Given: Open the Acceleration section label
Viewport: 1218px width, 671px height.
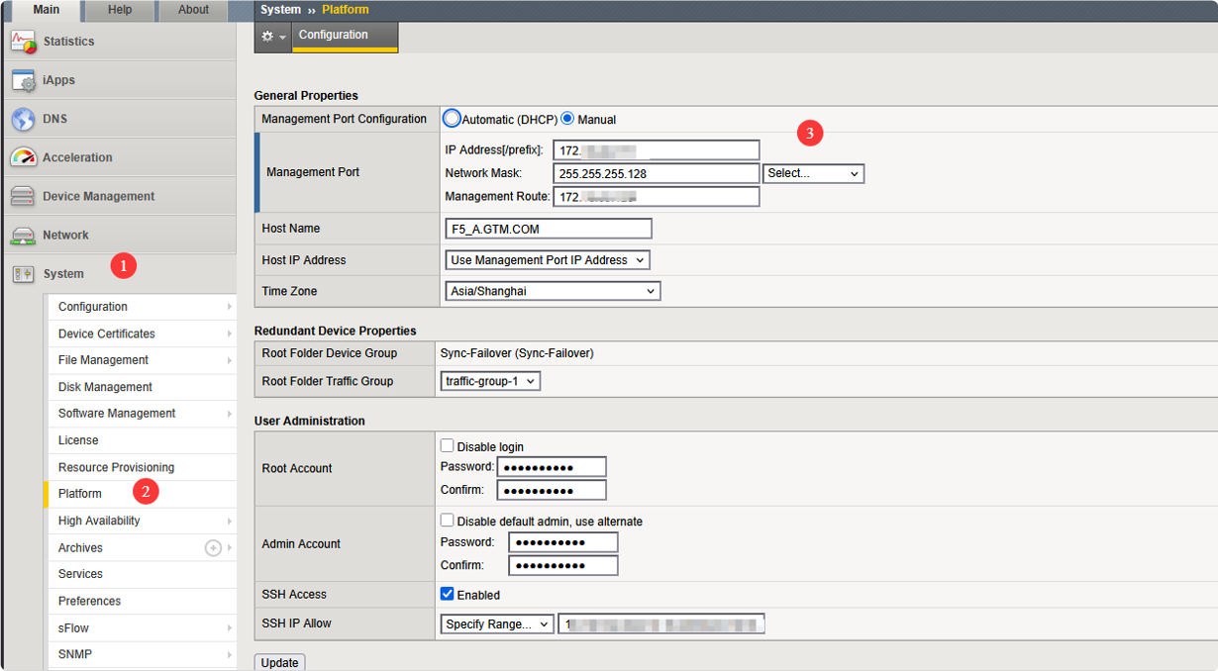Looking at the screenshot, I should [77, 157].
